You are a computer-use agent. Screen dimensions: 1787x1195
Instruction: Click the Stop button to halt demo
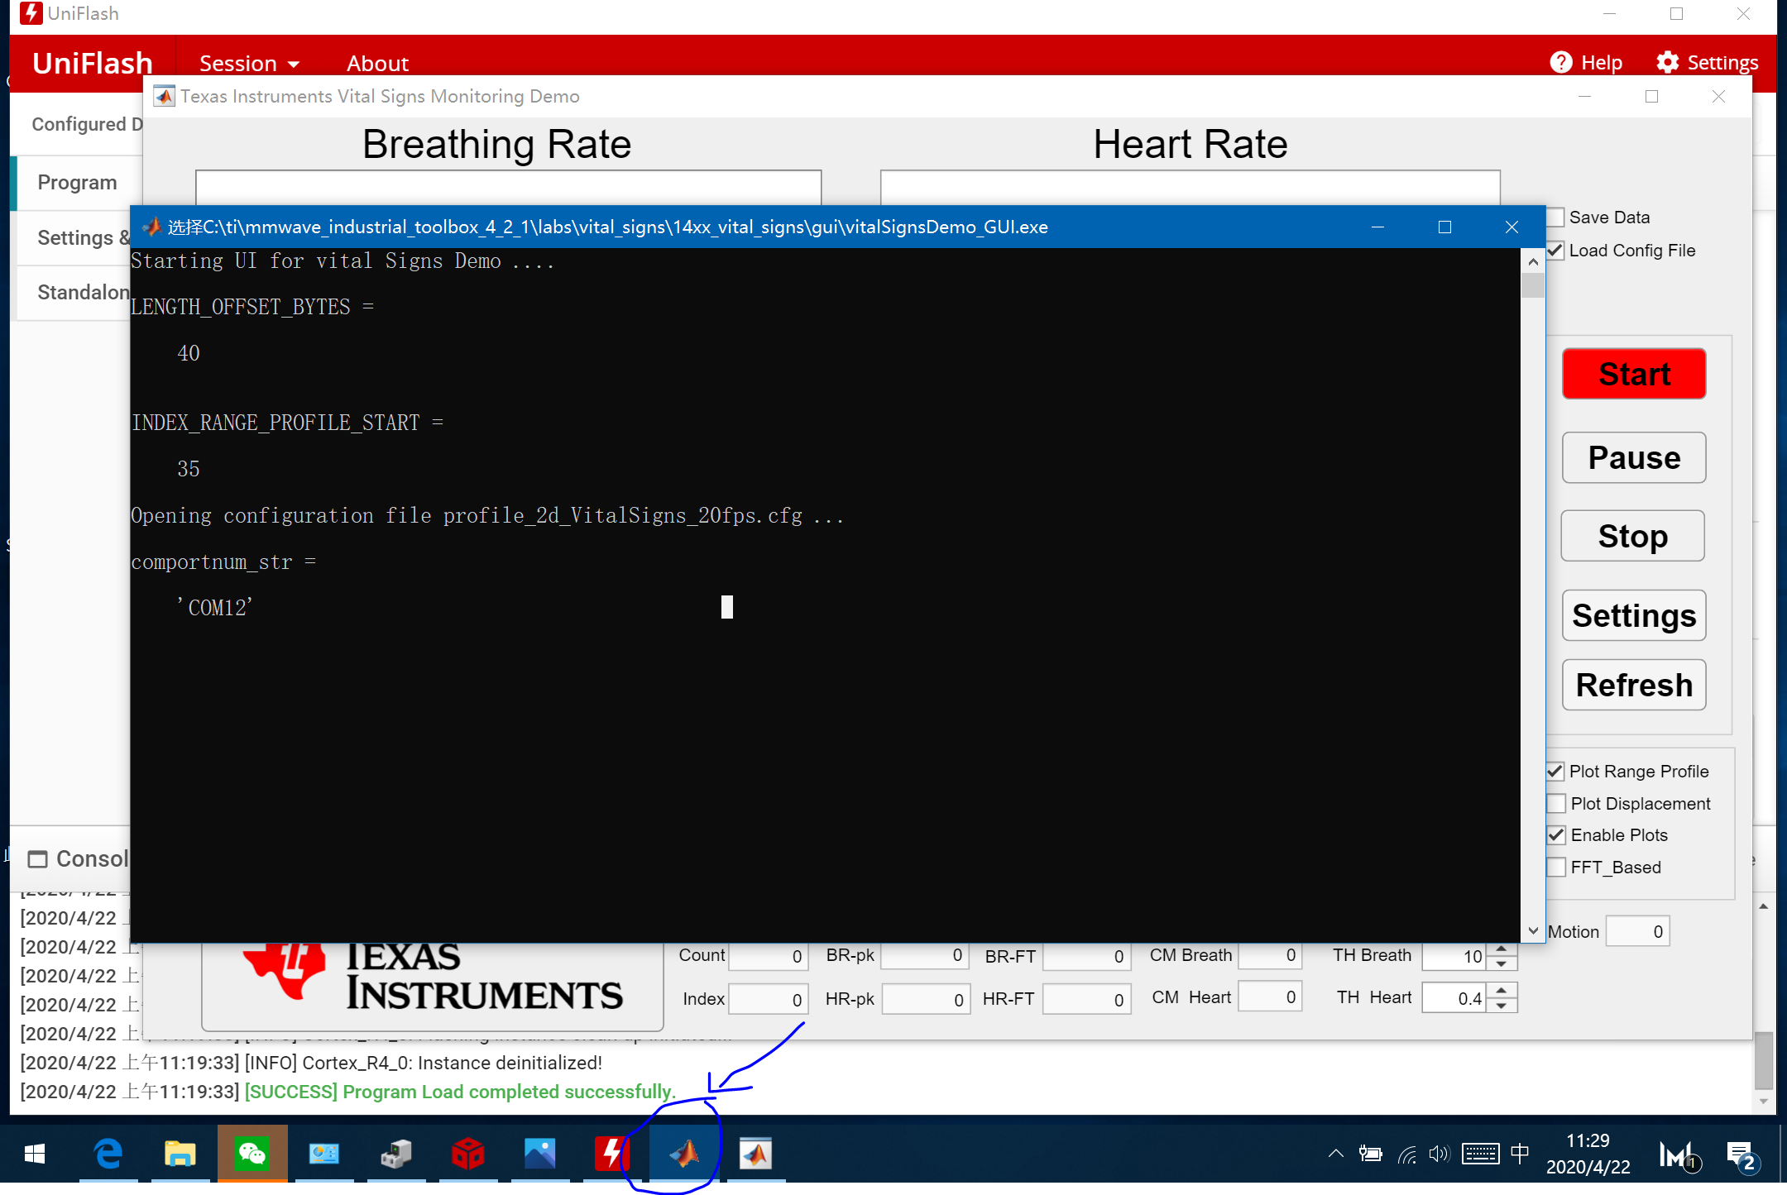point(1634,536)
